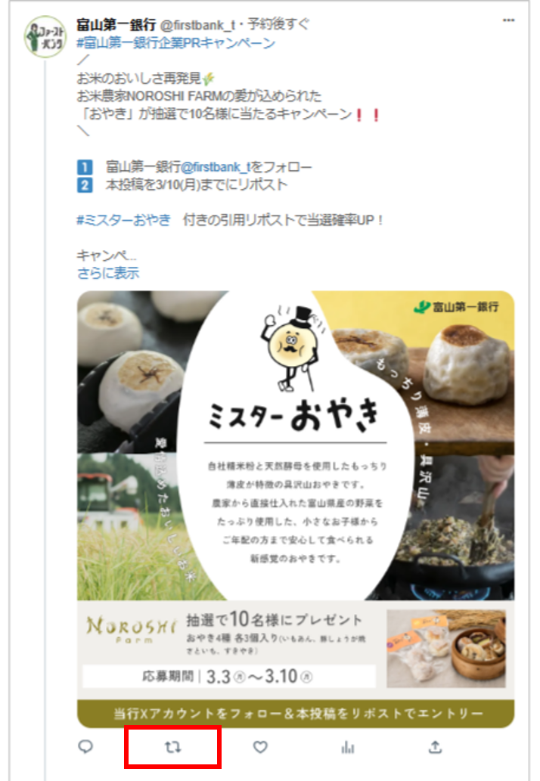The height and width of the screenshot is (781, 540).
Task: Click the @firstbank_t handle beside the account name
Action: pyautogui.click(x=197, y=25)
